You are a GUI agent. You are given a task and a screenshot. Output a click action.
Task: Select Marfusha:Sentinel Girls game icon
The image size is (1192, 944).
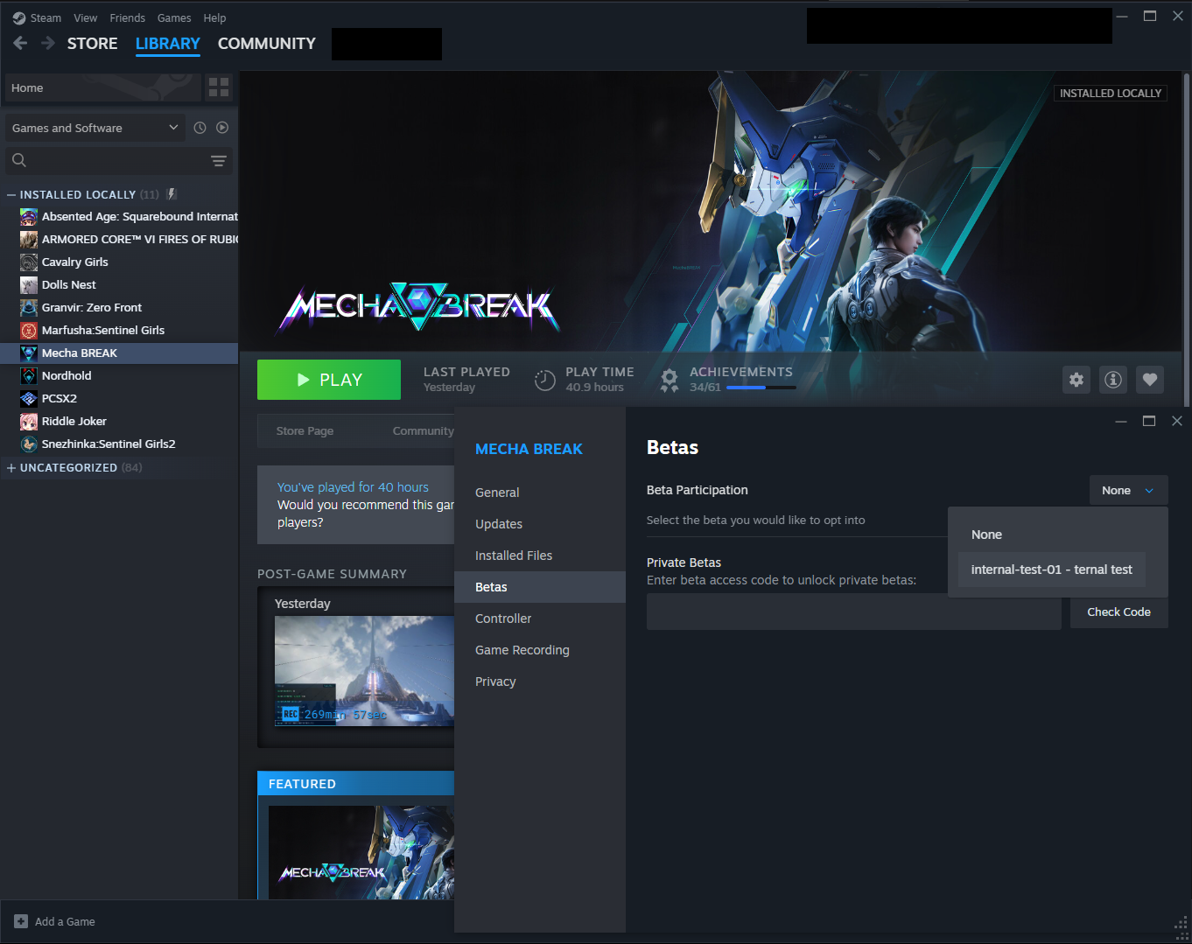tap(29, 330)
